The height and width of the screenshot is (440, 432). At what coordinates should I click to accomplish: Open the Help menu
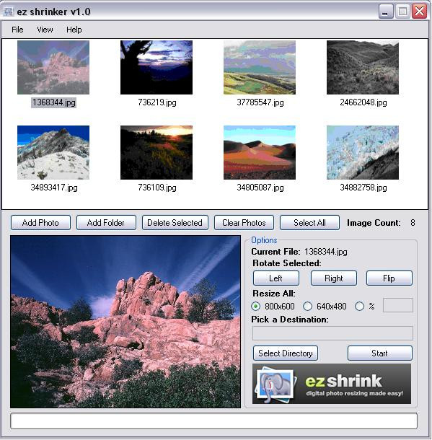pyautogui.click(x=74, y=30)
